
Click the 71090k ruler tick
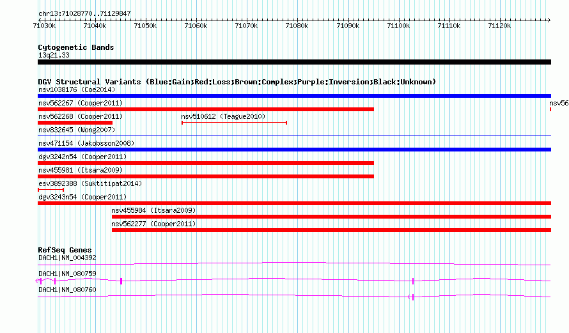pos(348,26)
